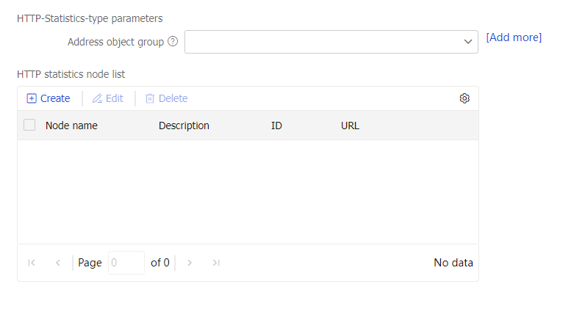This screenshot has width=574, height=331.
Task: Click the Create plus icon
Action: (x=32, y=98)
